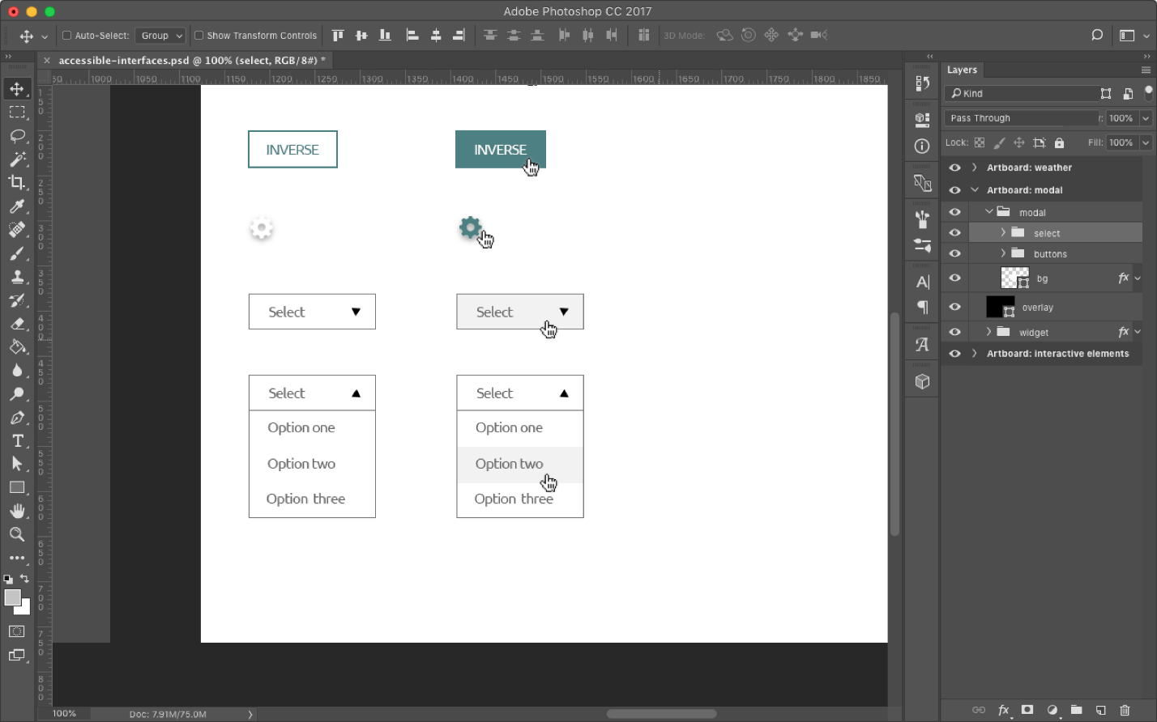Open the workspace switcher menu

click(x=1132, y=36)
